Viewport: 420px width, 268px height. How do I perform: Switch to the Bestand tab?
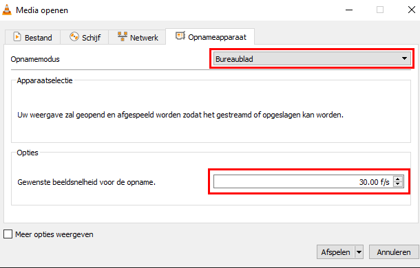click(x=32, y=37)
